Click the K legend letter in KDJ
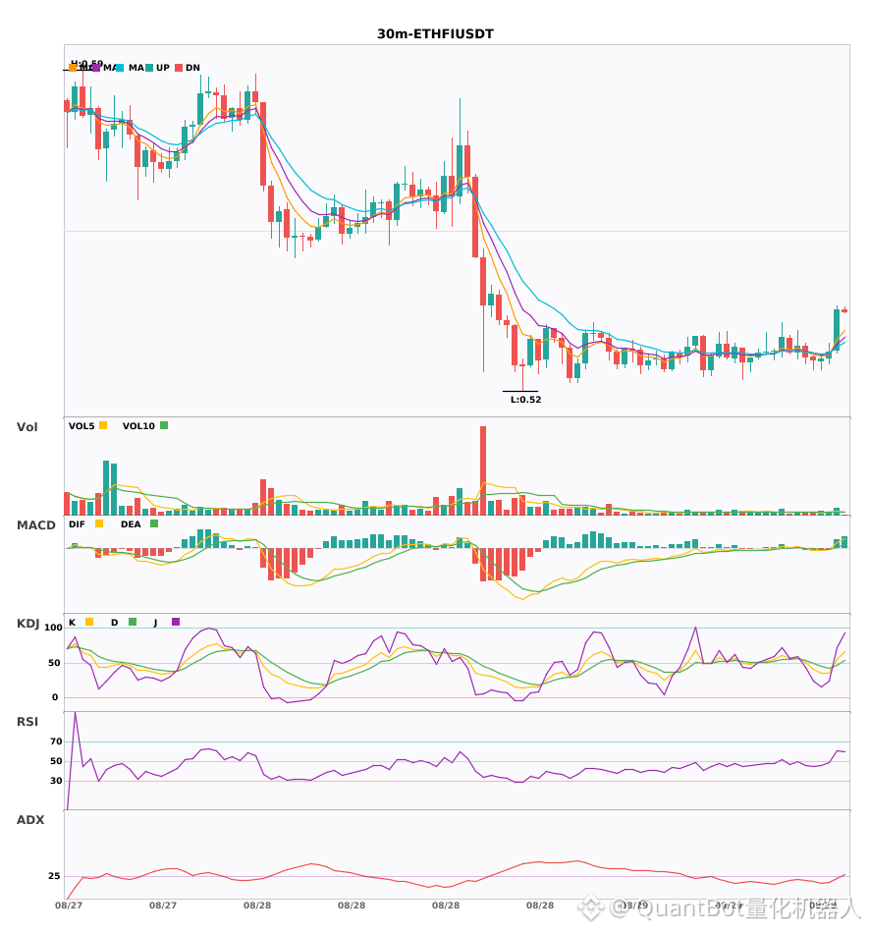The width and height of the screenshot is (869, 933). click(x=72, y=623)
